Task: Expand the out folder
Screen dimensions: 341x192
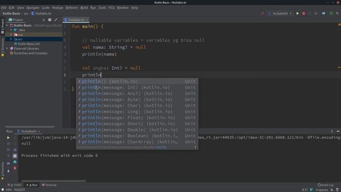Action: click(x=11, y=35)
